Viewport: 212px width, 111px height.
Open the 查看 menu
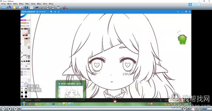(39, 4)
